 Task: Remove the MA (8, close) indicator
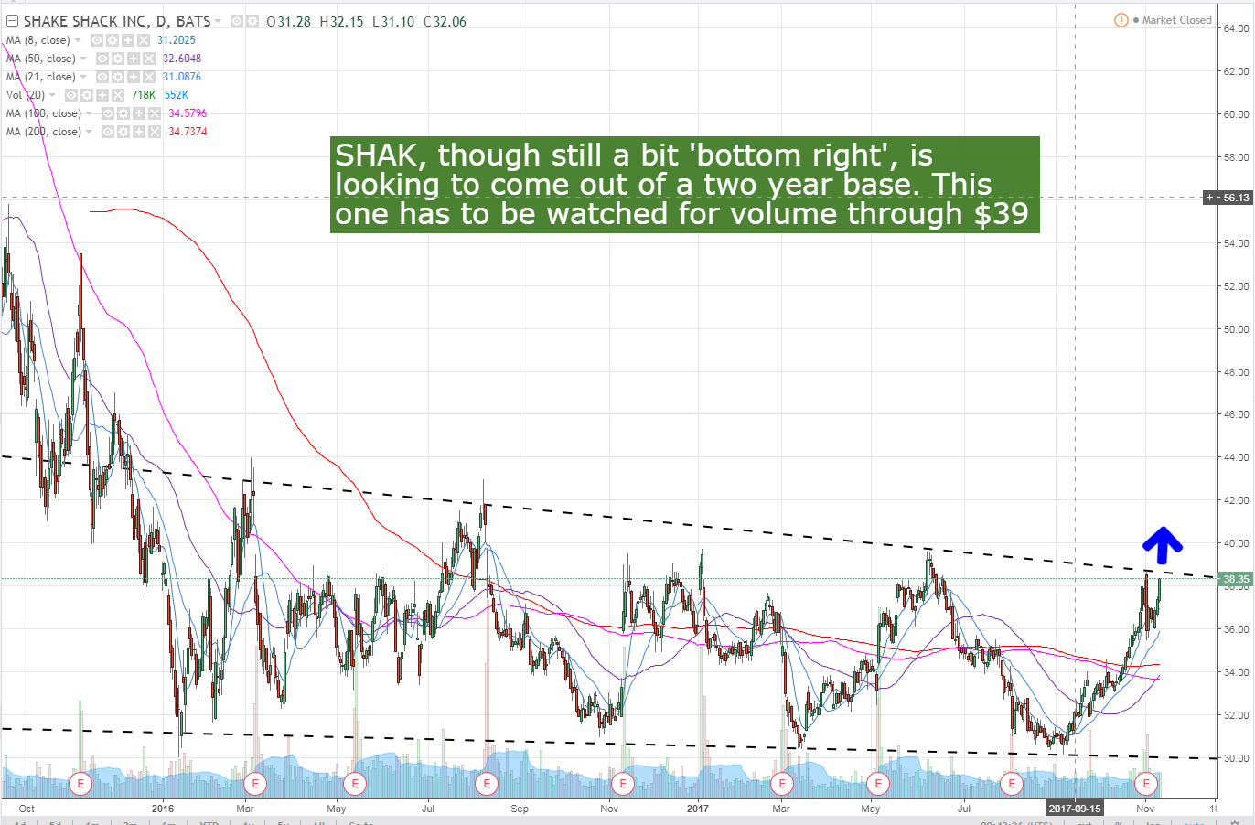click(x=143, y=40)
